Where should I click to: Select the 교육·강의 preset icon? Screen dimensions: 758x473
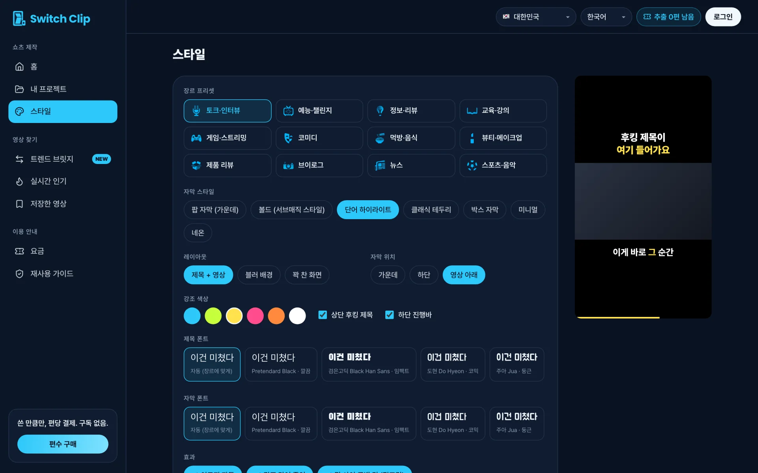tap(472, 111)
